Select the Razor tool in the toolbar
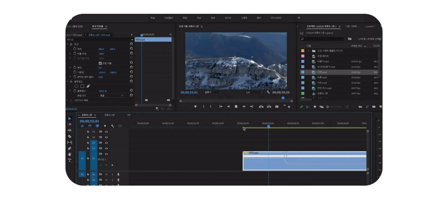The image size is (448, 200). coord(70,136)
